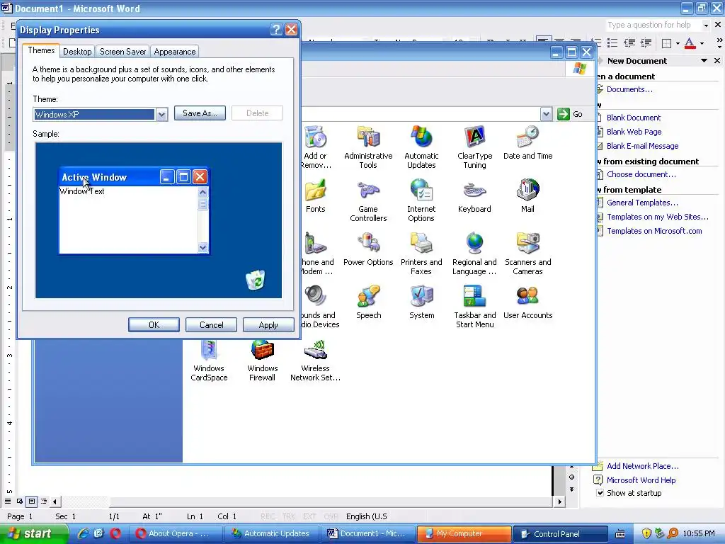Expand the Font Color dropdown arrow

point(702,43)
